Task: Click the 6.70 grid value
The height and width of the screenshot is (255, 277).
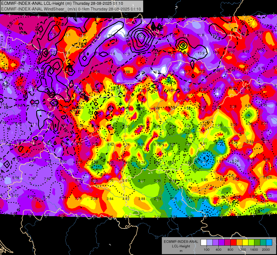Action: [x=157, y=144]
